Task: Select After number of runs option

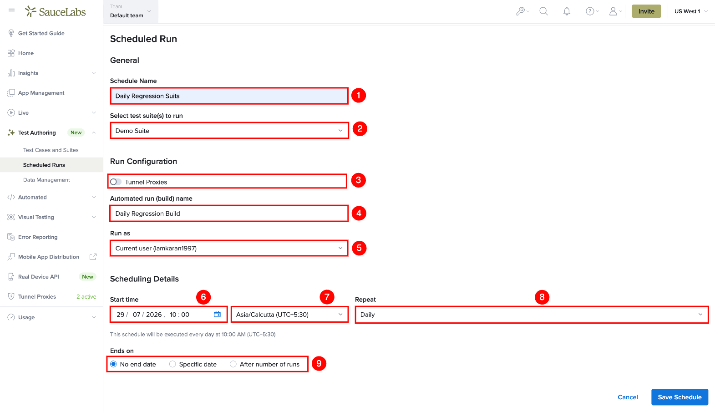Action: click(x=233, y=364)
